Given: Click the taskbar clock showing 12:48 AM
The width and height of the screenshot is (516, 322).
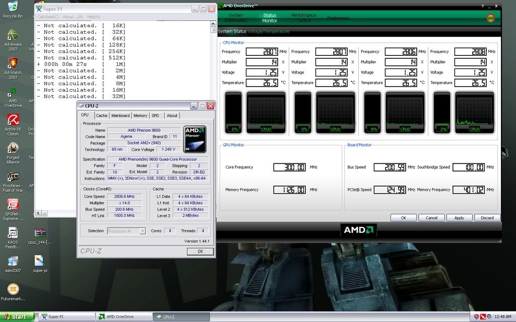Looking at the screenshot, I should point(503,317).
